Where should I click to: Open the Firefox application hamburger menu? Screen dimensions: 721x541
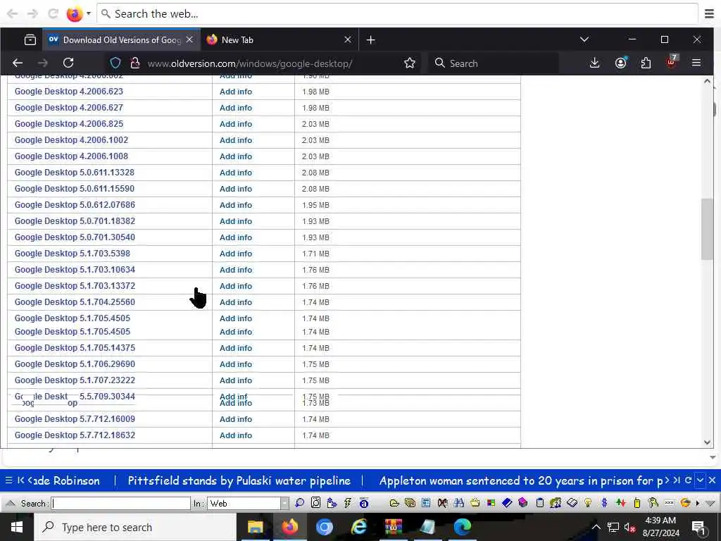pyautogui.click(x=696, y=63)
